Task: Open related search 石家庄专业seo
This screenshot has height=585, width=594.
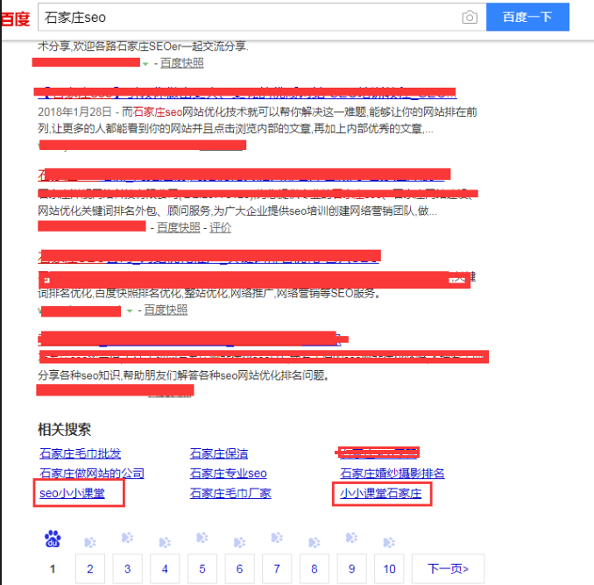Action: coord(228,473)
